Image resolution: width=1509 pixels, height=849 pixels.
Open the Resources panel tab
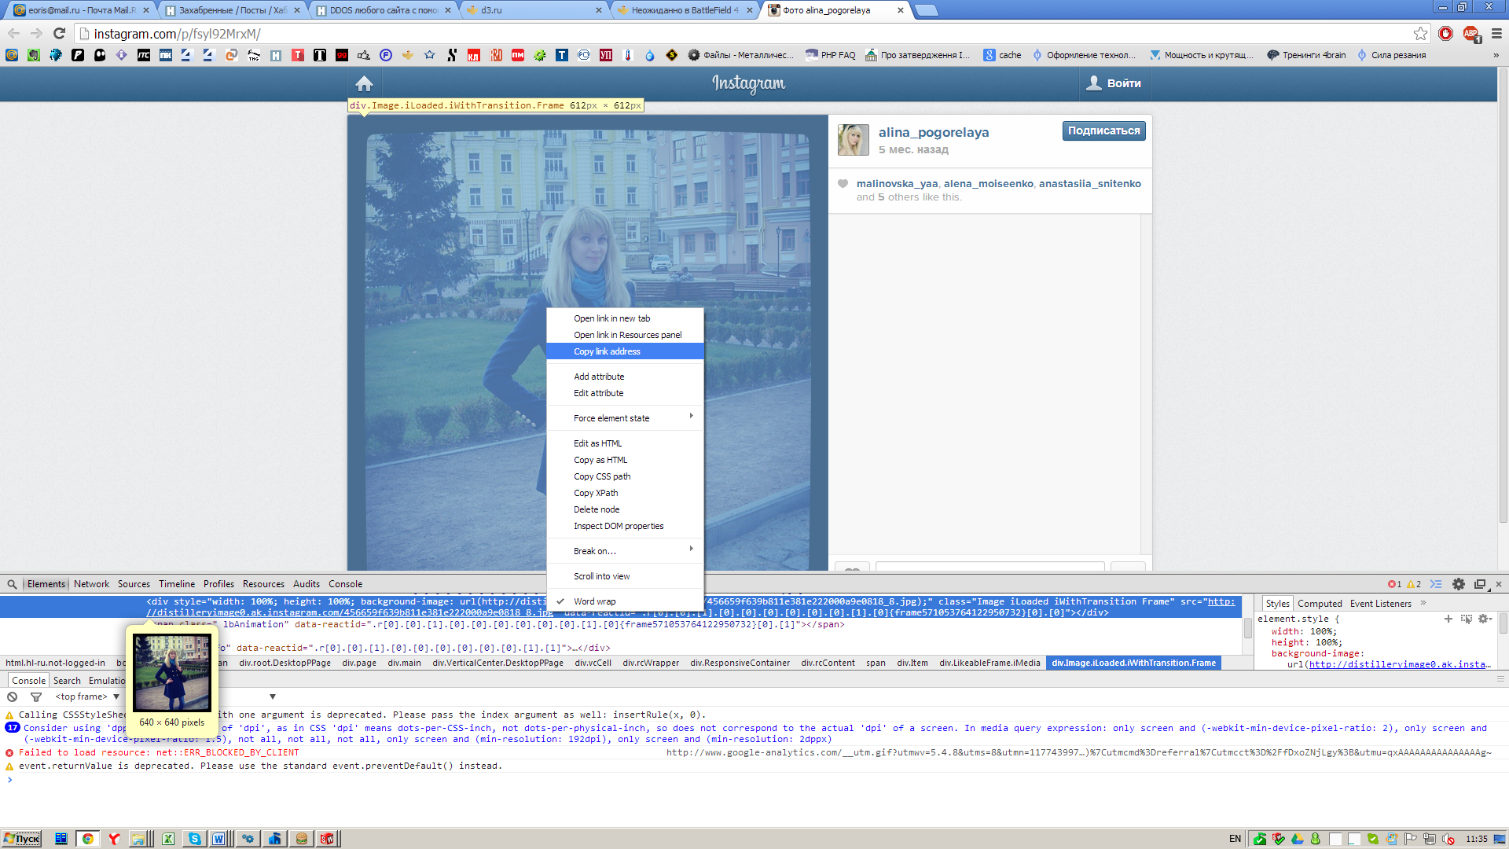click(x=263, y=584)
